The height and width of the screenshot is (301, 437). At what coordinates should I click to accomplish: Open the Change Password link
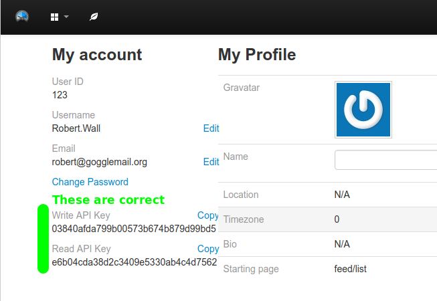[x=90, y=182]
